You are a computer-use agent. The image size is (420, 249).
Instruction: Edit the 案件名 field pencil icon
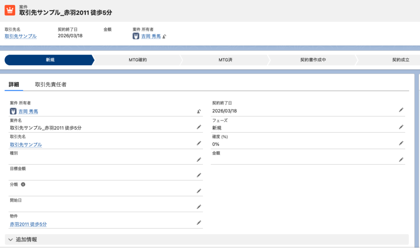pyautogui.click(x=199, y=127)
